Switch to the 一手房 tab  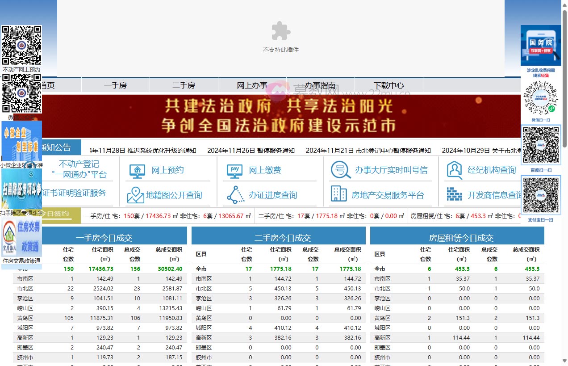[115, 85]
